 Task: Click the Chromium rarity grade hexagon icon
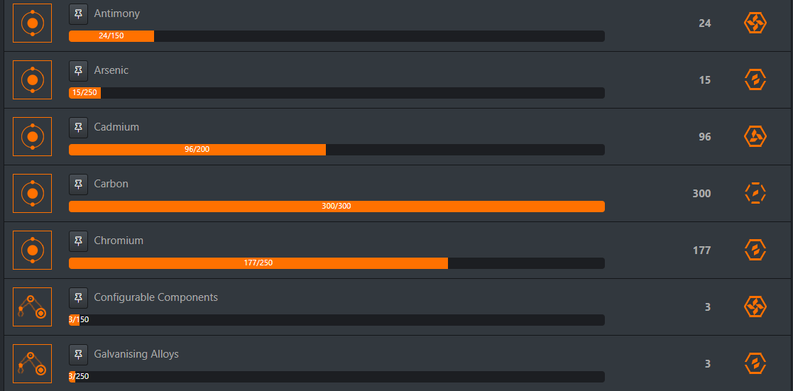pyautogui.click(x=755, y=250)
